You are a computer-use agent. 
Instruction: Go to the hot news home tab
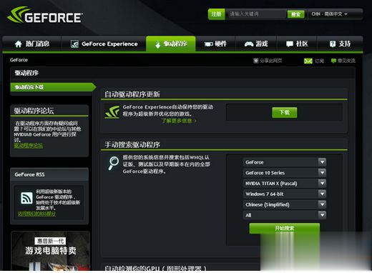32,44
